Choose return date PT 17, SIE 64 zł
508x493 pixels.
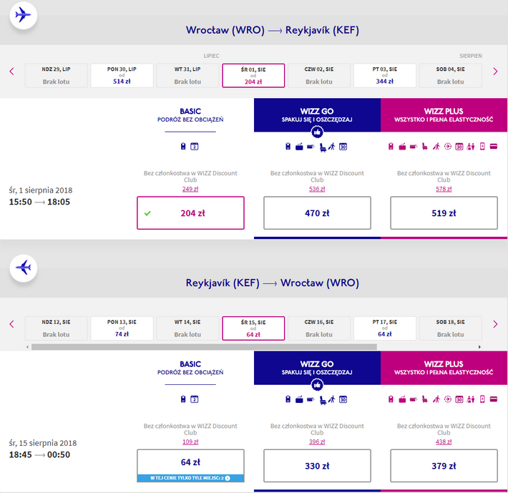click(384, 328)
